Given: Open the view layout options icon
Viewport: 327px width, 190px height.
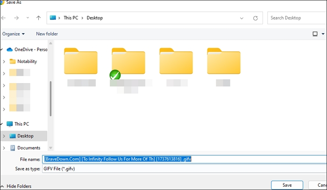Looking at the screenshot, I should click(315, 34).
